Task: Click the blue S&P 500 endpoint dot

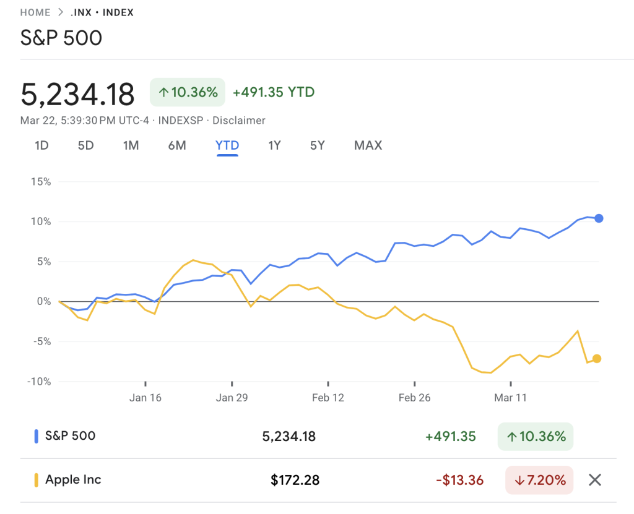Action: pos(599,218)
